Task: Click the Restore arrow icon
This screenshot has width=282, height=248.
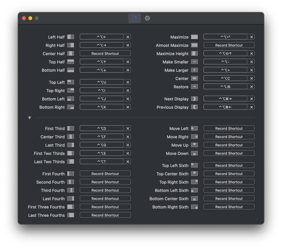Action: click(x=195, y=87)
